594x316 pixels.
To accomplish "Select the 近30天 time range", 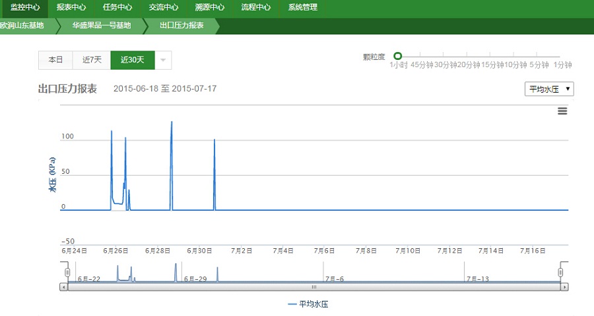I will point(132,60).
